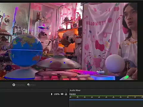Click the webcam preview canvas

tap(69, 41)
